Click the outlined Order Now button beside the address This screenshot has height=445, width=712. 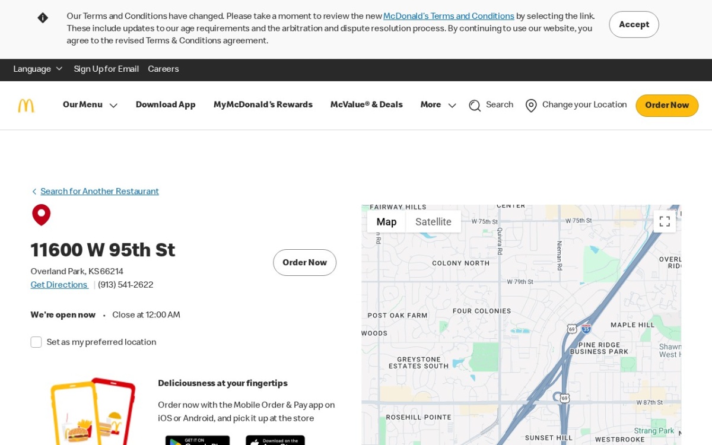tap(304, 262)
